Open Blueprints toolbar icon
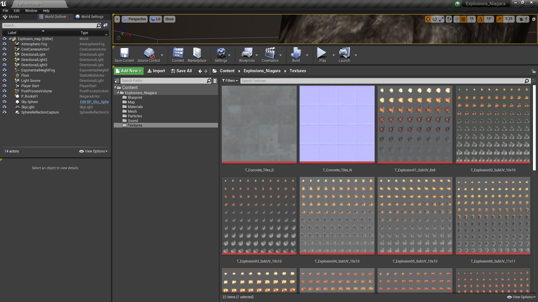Viewport: 538px width, 302px height. pos(247,55)
